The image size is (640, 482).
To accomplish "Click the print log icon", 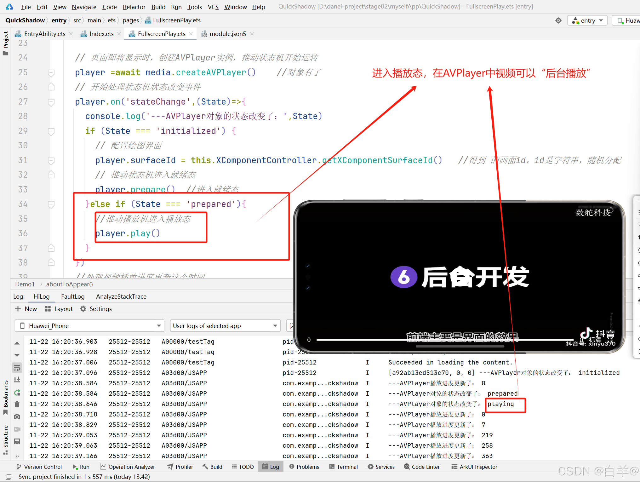I will pyautogui.click(x=17, y=441).
